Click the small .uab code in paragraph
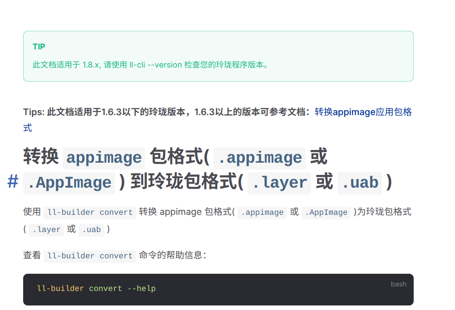Screen dimensions: 455x310 [91, 230]
